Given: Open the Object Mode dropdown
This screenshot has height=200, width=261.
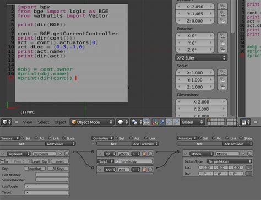Looking at the screenshot, I should (92, 122).
